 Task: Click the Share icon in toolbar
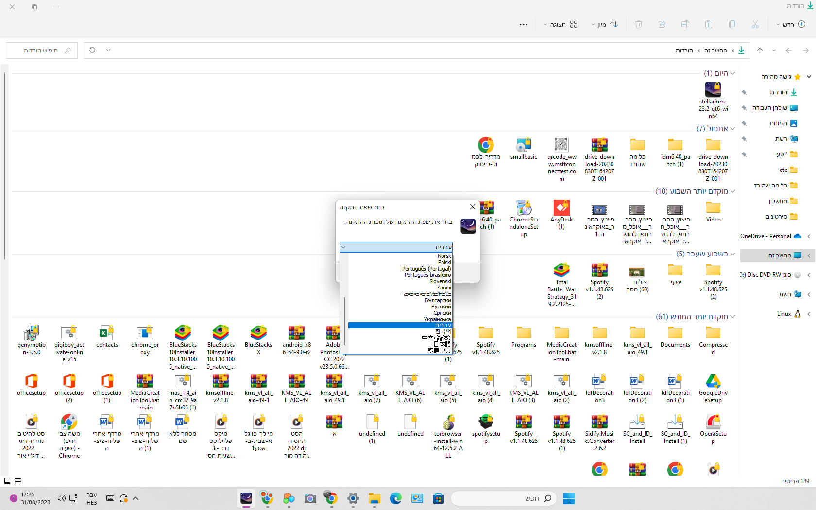[x=662, y=24]
